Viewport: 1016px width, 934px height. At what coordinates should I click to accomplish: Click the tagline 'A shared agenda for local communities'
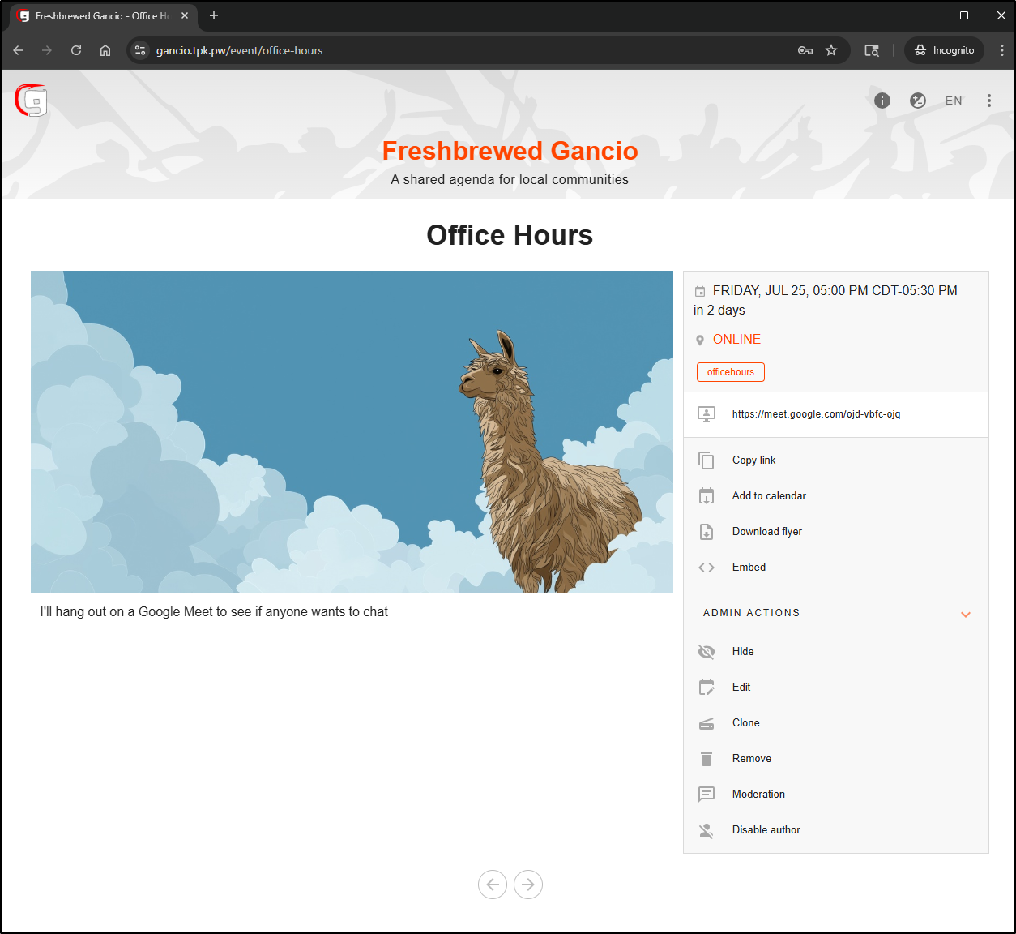coord(510,180)
